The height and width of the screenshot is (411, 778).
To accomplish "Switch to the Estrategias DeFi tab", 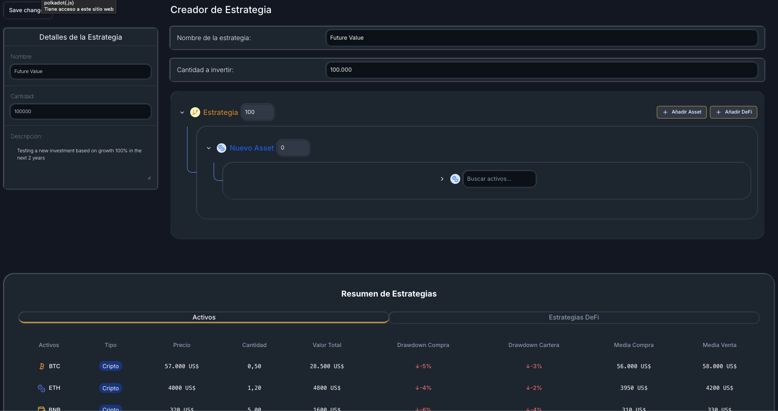I will coord(574,317).
